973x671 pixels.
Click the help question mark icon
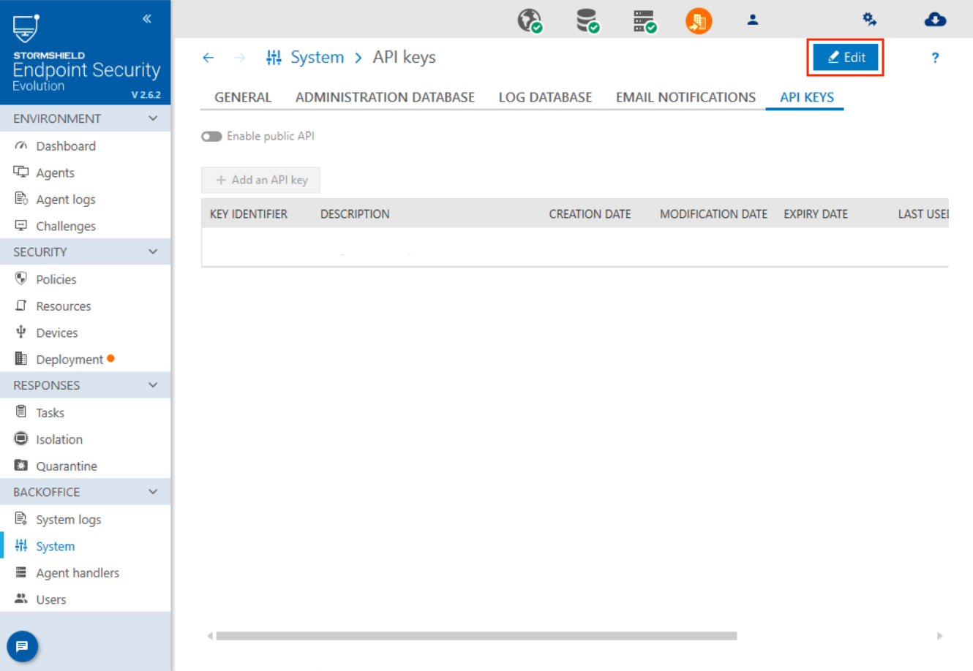[x=934, y=58]
